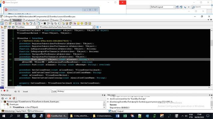Open the dropdown arrow beside Run icon
This screenshot has width=213, height=119.
click(42, 23)
